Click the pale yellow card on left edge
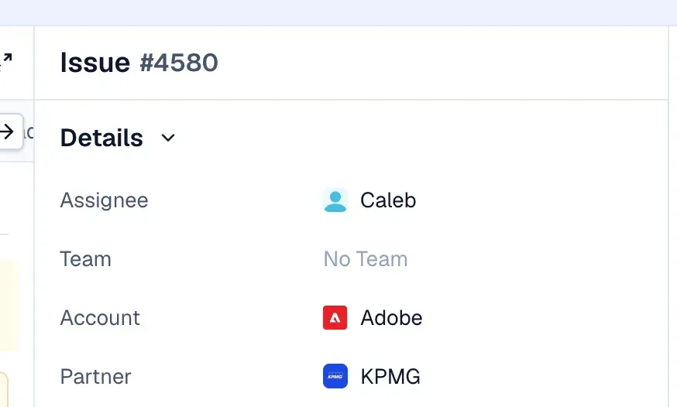The height and width of the screenshot is (407, 677). (x=9, y=305)
